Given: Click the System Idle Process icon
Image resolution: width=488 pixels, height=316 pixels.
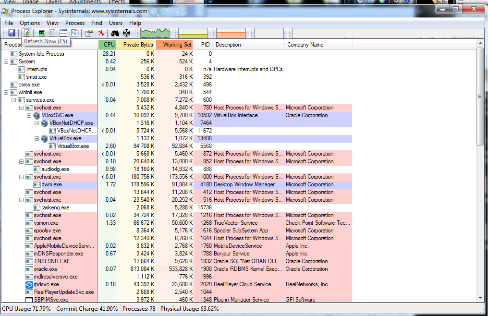Looking at the screenshot, I should click(14, 54).
